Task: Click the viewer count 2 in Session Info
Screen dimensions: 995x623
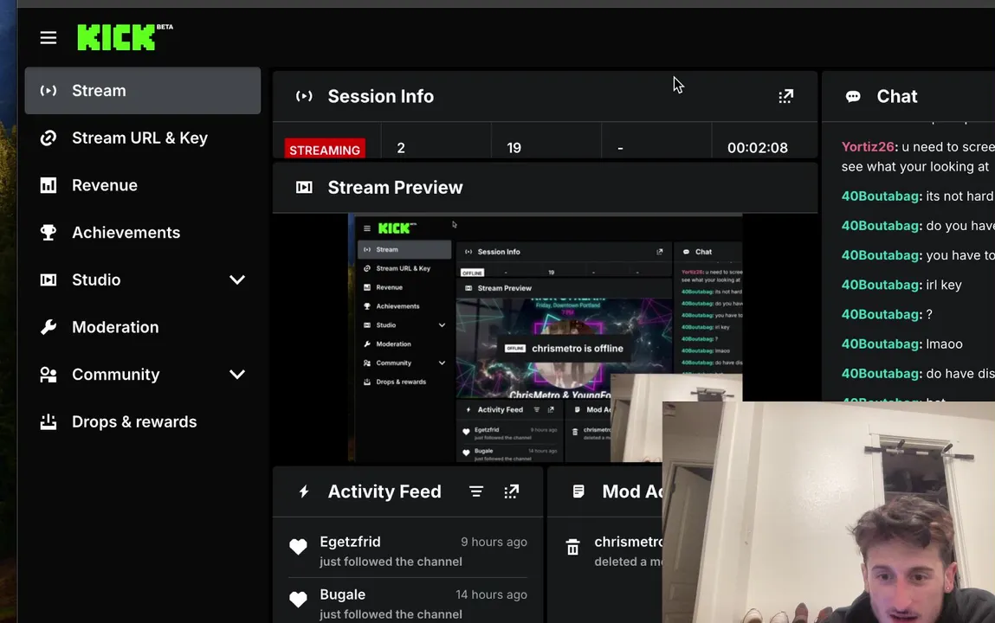Action: [401, 148]
